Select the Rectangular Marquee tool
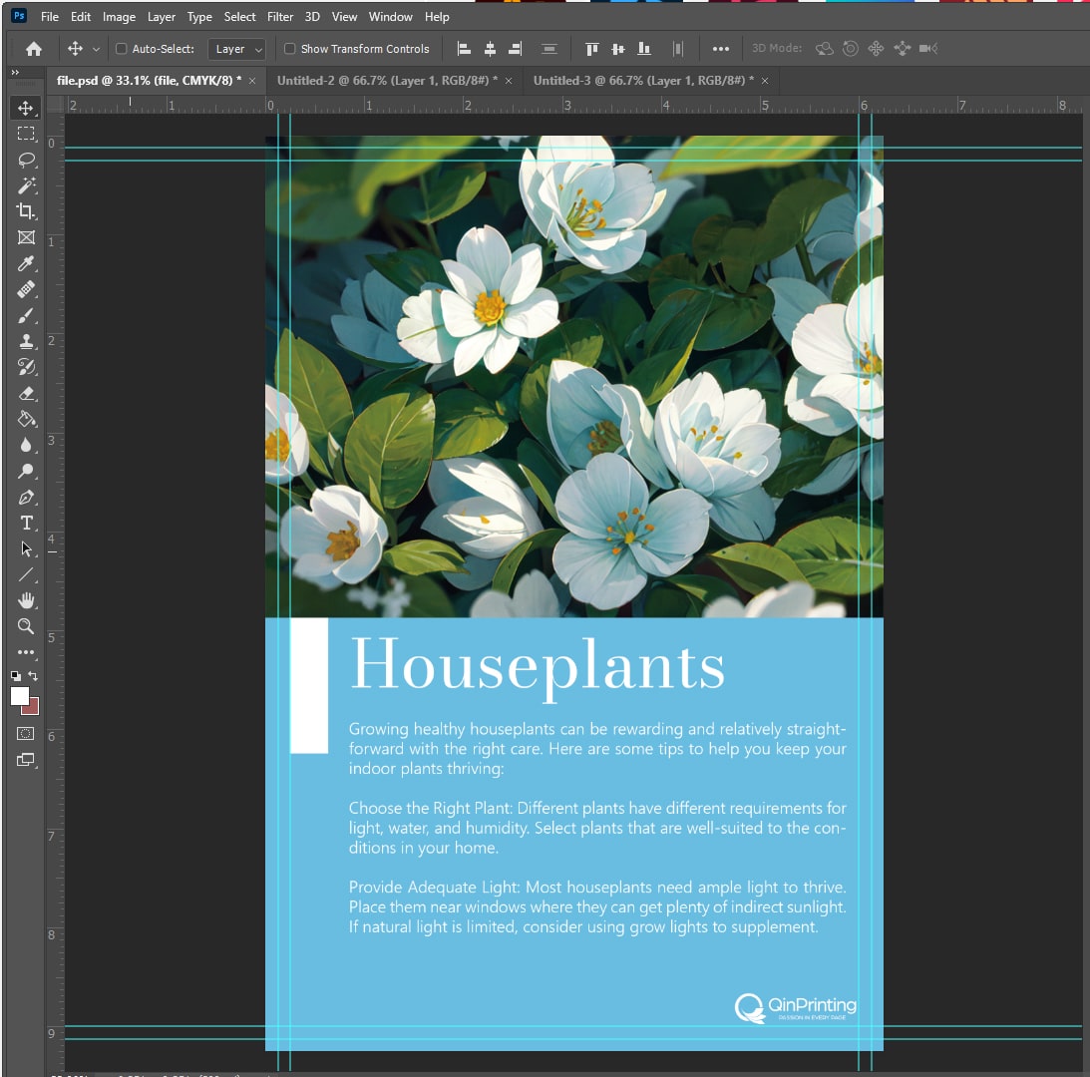The height and width of the screenshot is (1077, 1090). click(26, 134)
